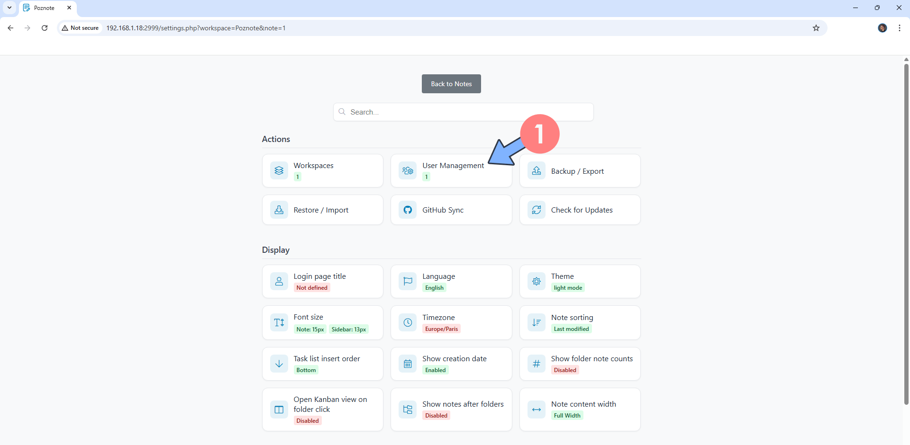Disable Show creation date
Image resolution: width=910 pixels, height=445 pixels.
point(451,364)
